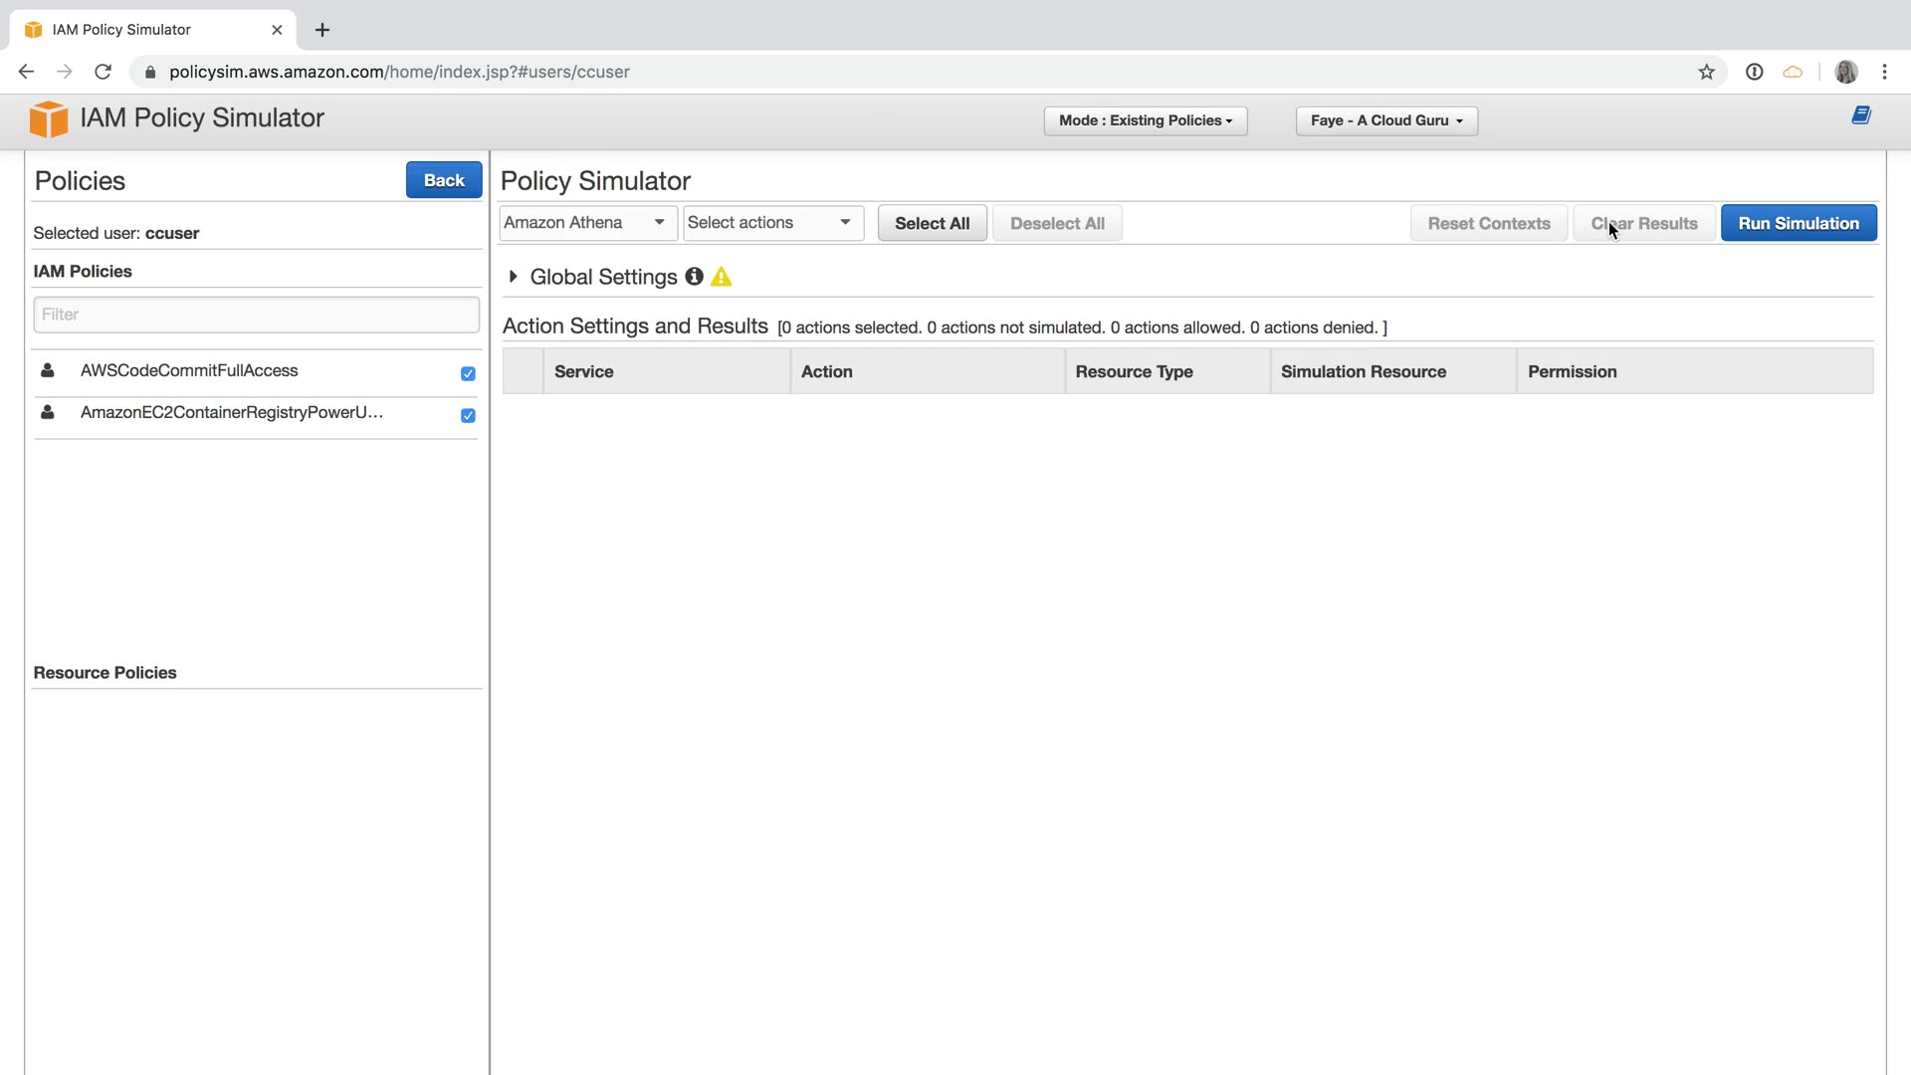Open Faye - A Cloud Guru account menu
The image size is (1911, 1075).
[1385, 120]
